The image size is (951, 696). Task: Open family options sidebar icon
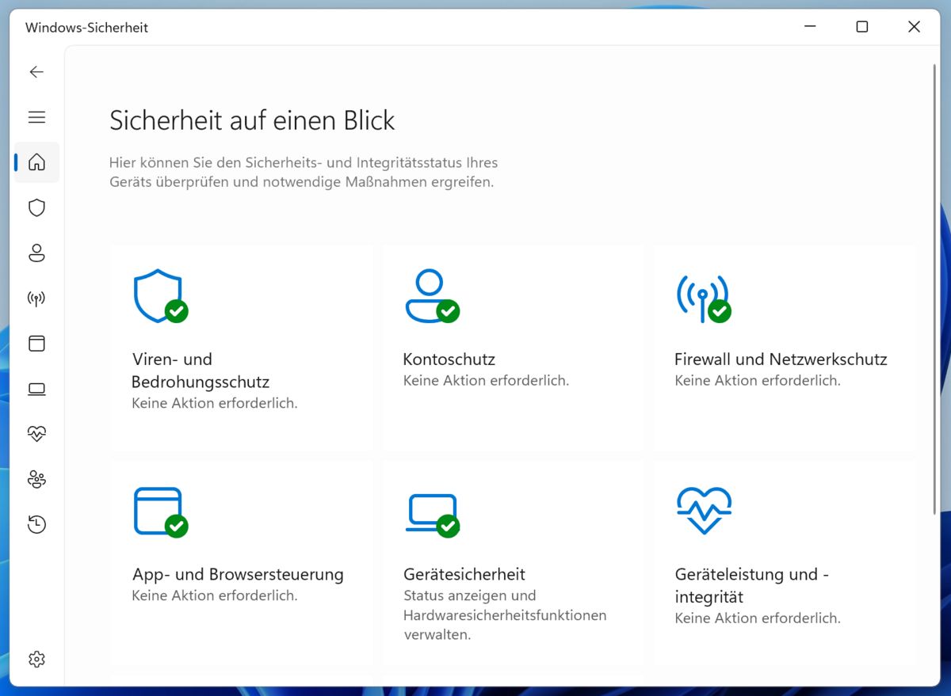tap(36, 479)
